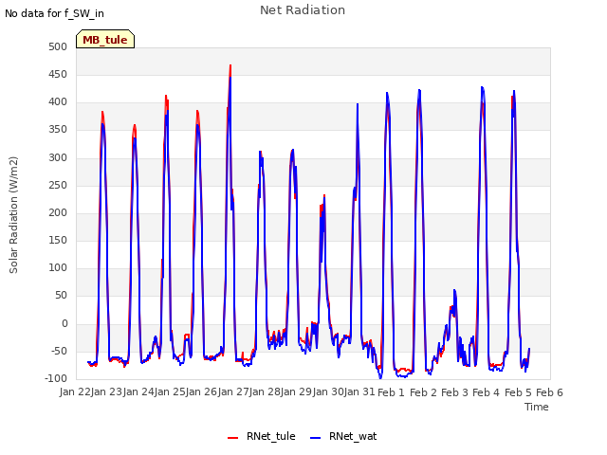Select the 'No data for f_SW_in' message
The image size is (607, 455).
click(54, 13)
